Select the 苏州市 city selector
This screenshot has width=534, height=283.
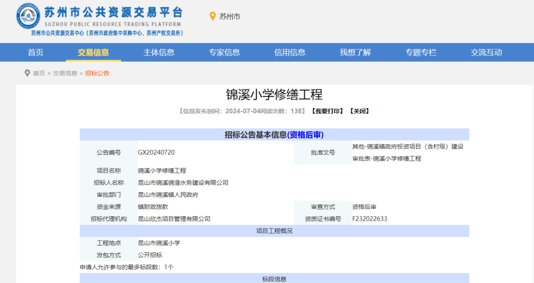[x=229, y=17]
